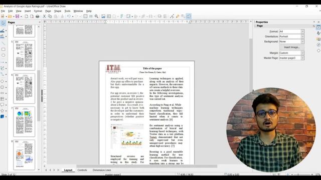Screen dimensions: 321x180
Task: Expand the Undo history dropdown arrow
Action: (x=73, y=16)
